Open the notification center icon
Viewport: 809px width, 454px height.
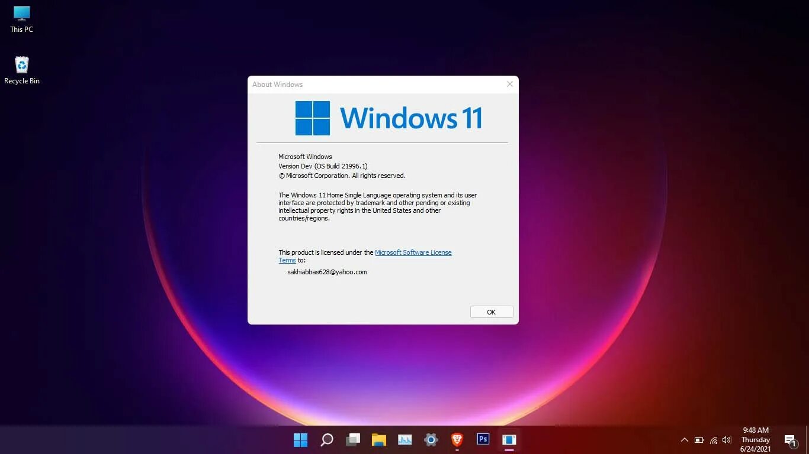[x=790, y=440]
